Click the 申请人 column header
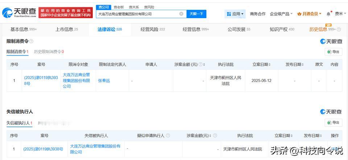Screen dimensions: 348x160 151,65
